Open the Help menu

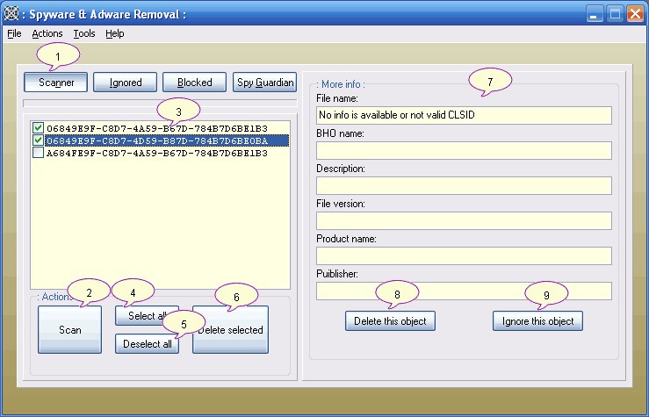(x=115, y=33)
